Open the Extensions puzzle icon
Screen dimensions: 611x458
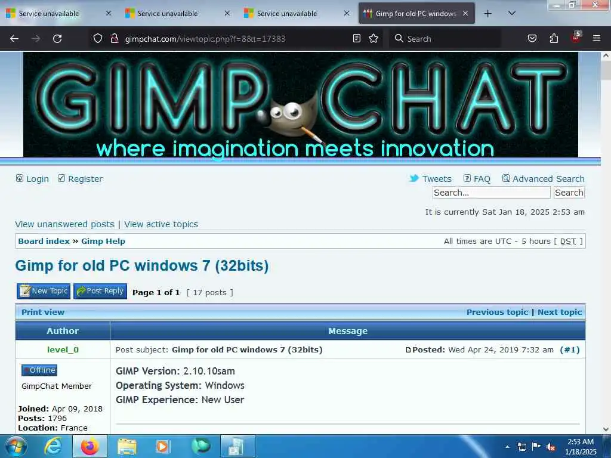554,38
